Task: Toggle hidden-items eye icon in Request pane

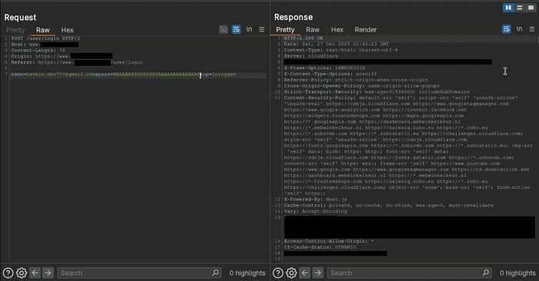Action: pos(223,29)
